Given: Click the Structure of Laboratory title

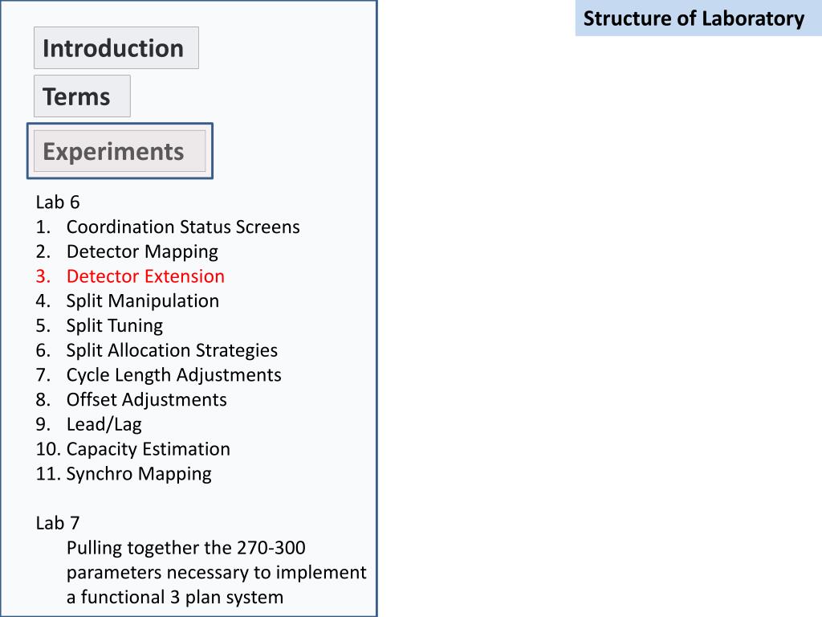Looking at the screenshot, I should pos(694,18).
